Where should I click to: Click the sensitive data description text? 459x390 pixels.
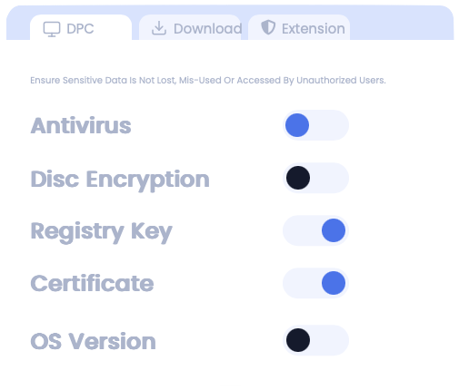coord(208,81)
